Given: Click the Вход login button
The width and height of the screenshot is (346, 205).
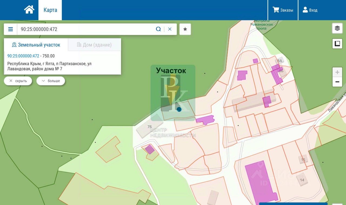Looking at the screenshot, I should pyautogui.click(x=310, y=10).
